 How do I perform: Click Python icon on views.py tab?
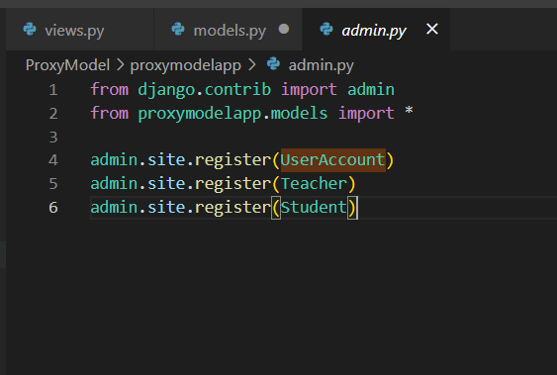30,29
